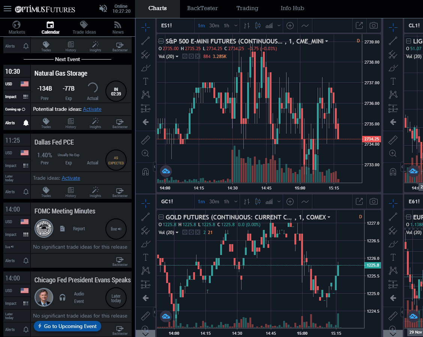Image resolution: width=423 pixels, height=337 pixels.
Task: Expand the Vol (20) dropdown on the ES1! chart
Action: [177, 57]
